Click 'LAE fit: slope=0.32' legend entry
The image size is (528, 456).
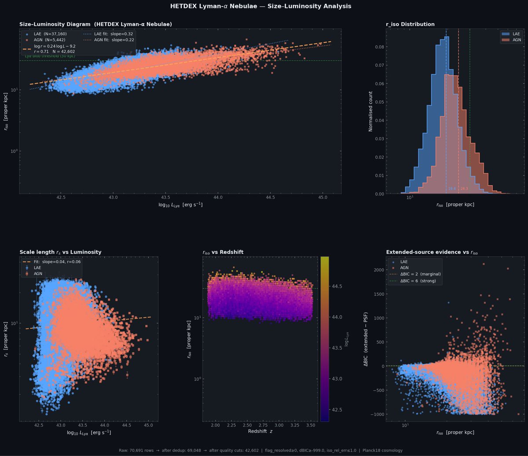click(x=108, y=34)
